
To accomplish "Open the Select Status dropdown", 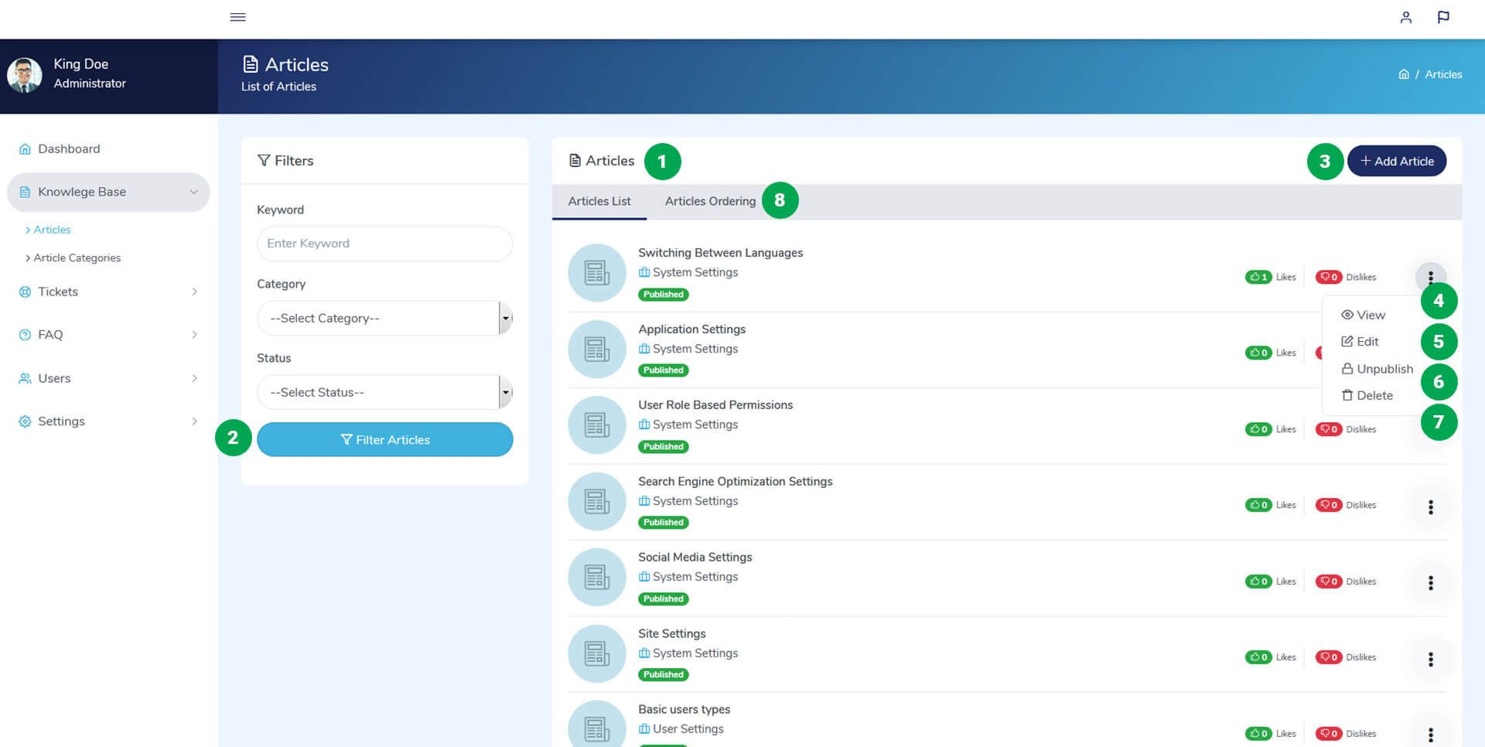I will [384, 392].
